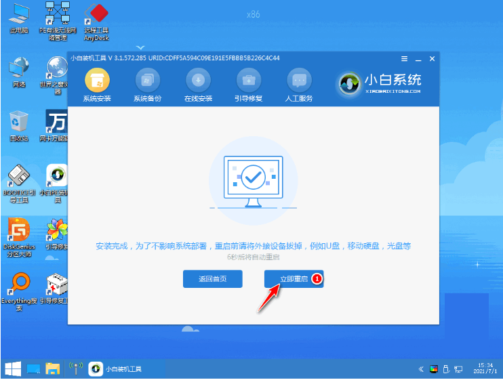Select the 此电脑 desktop icon
Viewport: 503px width, 380px height.
pos(19,18)
